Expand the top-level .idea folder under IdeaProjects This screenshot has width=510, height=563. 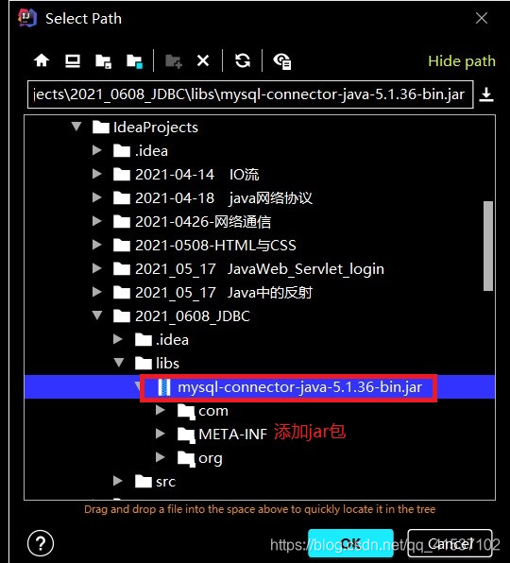[x=97, y=150]
